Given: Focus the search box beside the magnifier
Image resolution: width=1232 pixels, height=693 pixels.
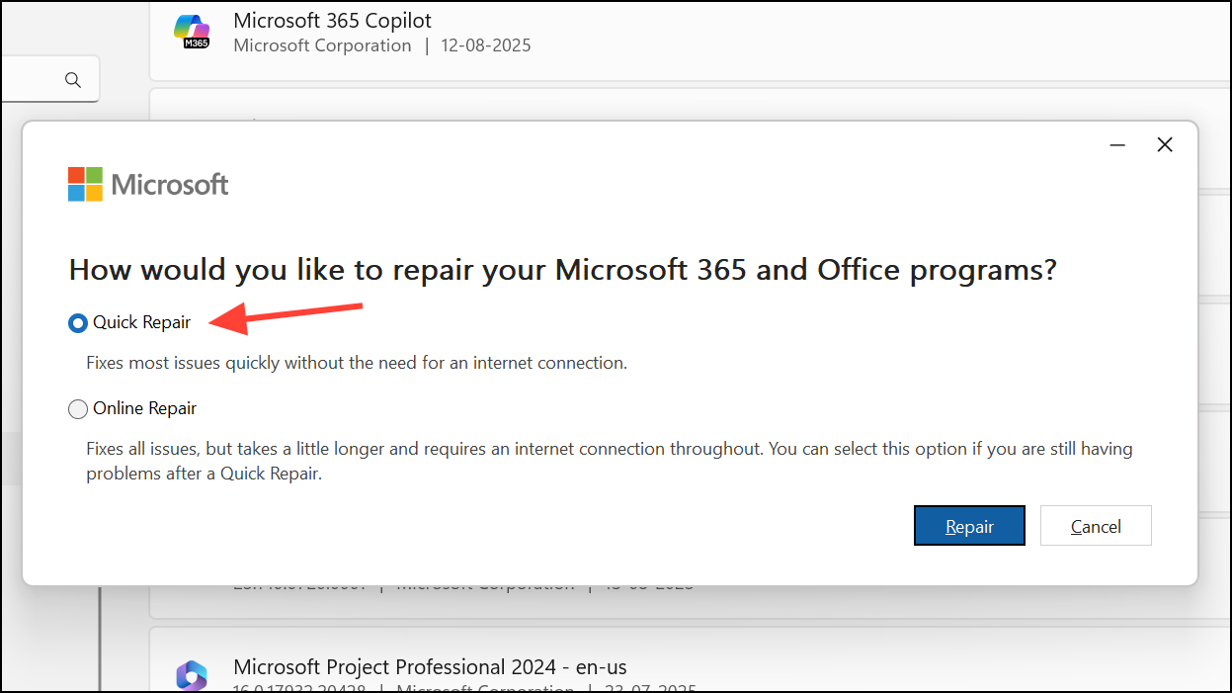Looking at the screenshot, I should (x=30, y=80).
